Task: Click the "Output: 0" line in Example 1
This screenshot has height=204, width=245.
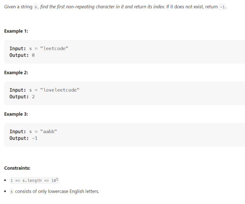Action: 22,55
